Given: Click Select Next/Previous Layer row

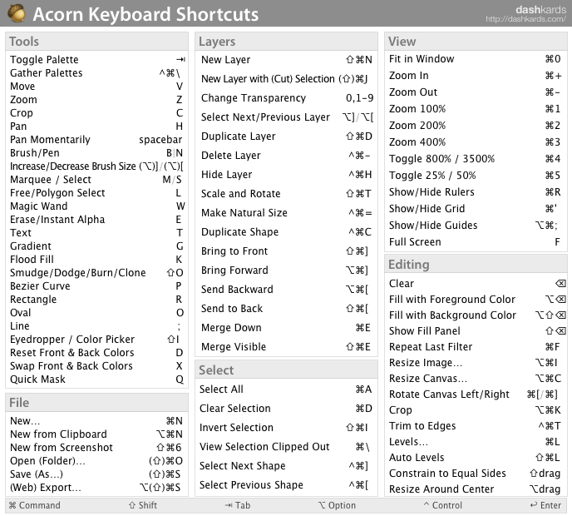Looking at the screenshot, I should tap(288, 117).
